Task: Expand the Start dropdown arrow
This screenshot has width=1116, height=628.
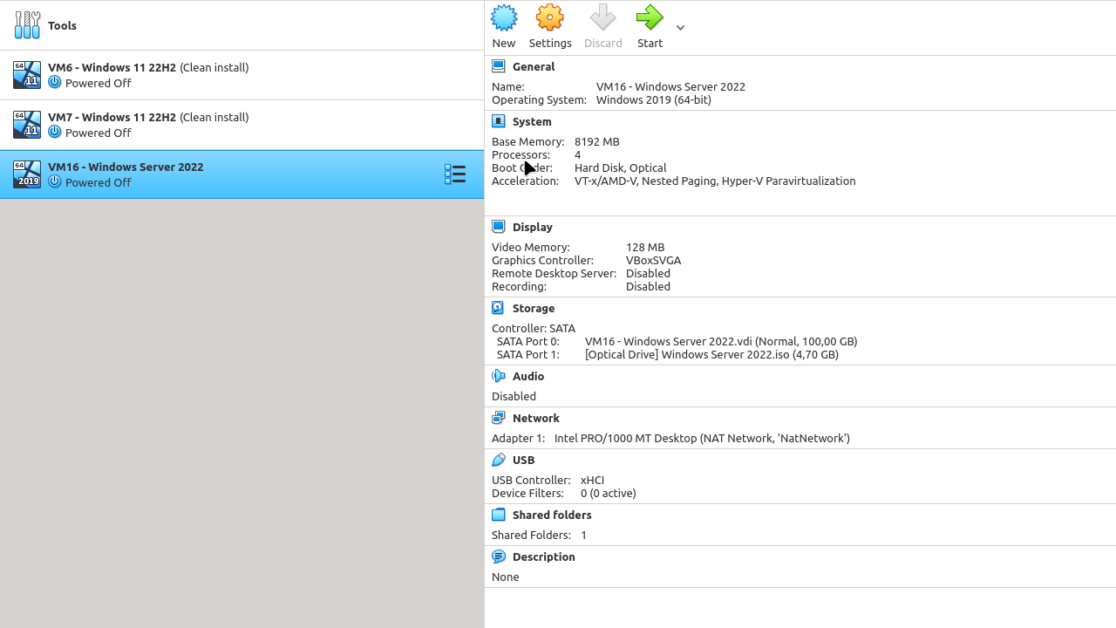Action: pos(680,28)
